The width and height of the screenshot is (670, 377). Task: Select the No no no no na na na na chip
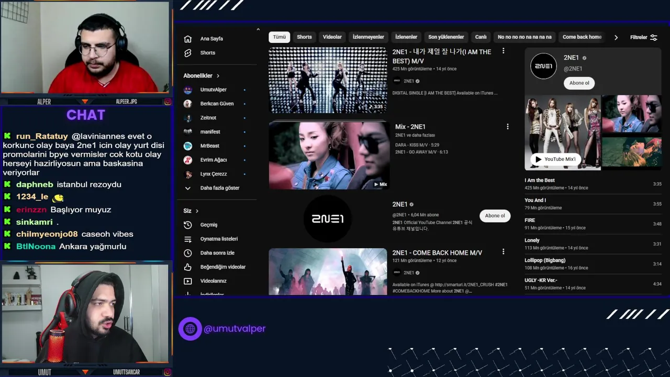524,37
